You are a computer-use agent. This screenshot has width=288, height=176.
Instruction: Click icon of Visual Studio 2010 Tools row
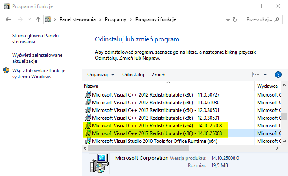point(88,141)
